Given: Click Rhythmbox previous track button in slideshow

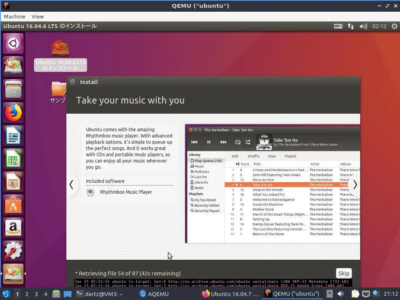Looking at the screenshot, I should (194, 142).
